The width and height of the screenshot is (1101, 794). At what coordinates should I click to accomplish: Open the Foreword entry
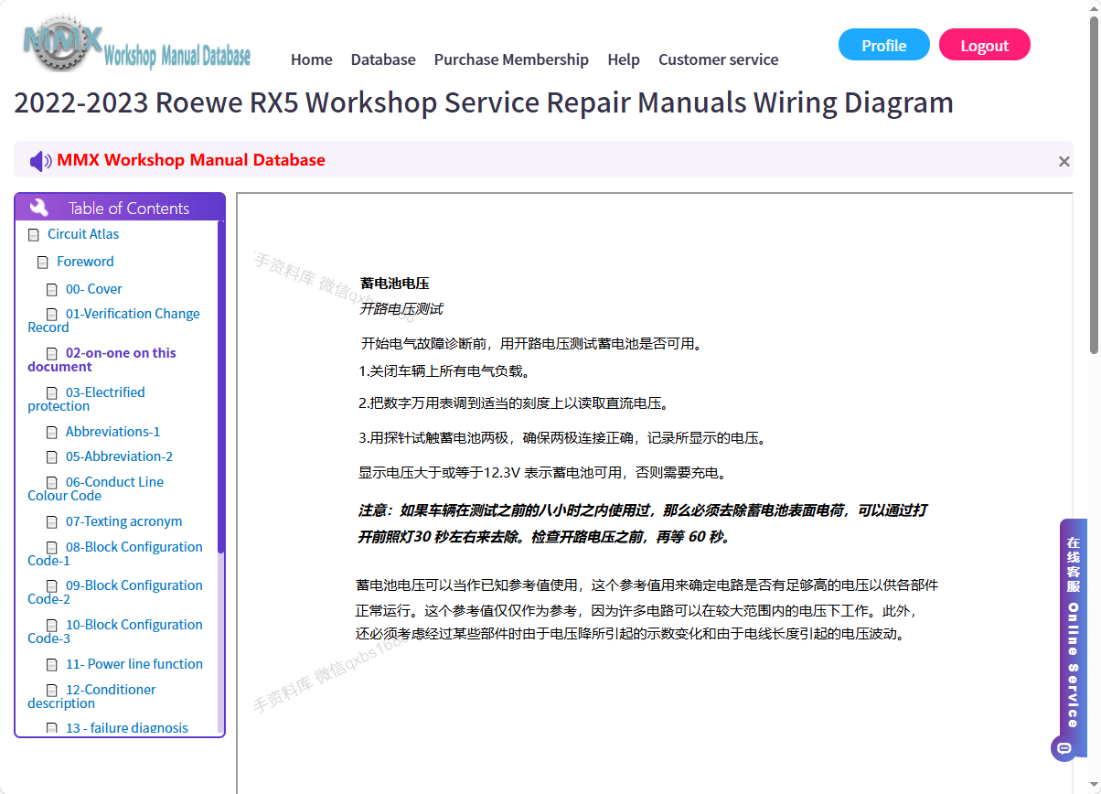85,262
